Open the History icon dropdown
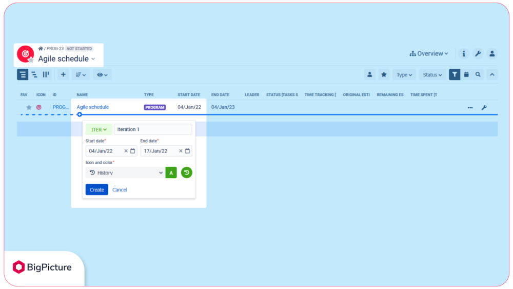The height and width of the screenshot is (289, 513). [x=125, y=173]
